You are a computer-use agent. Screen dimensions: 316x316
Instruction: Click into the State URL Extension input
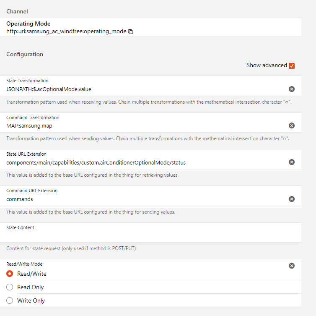click(x=142, y=162)
